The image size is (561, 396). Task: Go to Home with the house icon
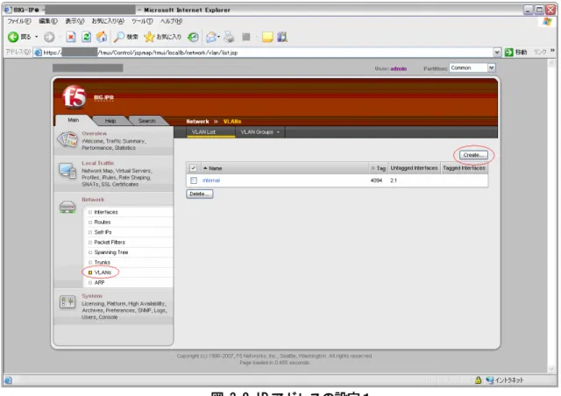(102, 37)
